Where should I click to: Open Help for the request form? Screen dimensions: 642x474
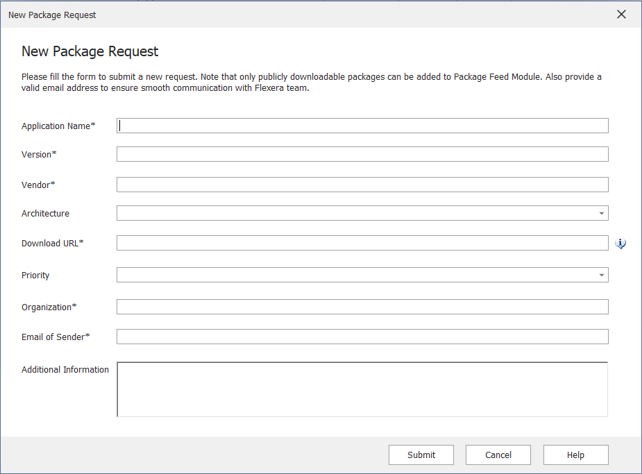pyautogui.click(x=575, y=455)
